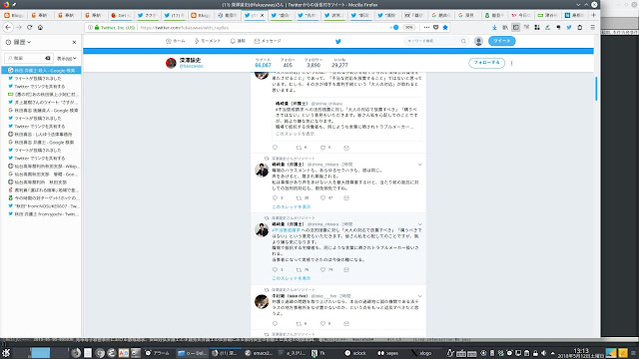Open the Firefox home page icon
639x359 pixels.
pyautogui.click(x=40, y=27)
